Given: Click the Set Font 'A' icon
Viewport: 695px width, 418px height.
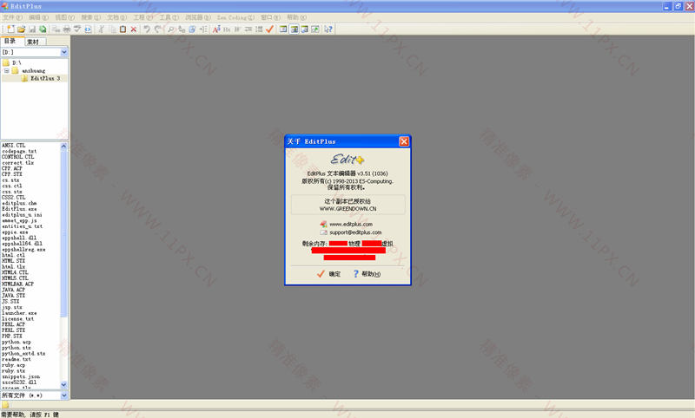Looking at the screenshot, I should [216, 29].
